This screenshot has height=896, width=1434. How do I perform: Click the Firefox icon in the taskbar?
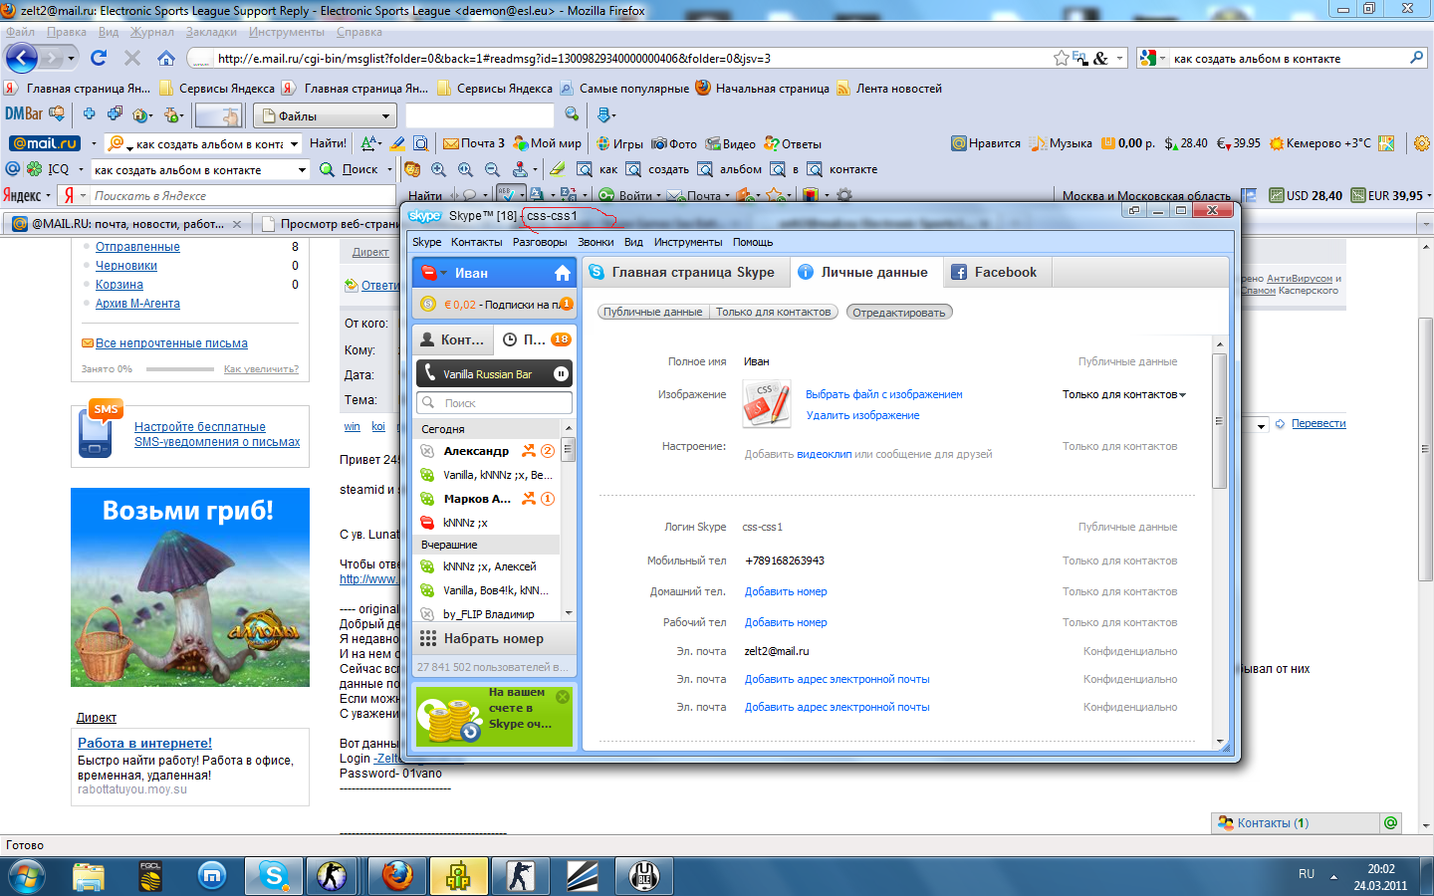[396, 876]
